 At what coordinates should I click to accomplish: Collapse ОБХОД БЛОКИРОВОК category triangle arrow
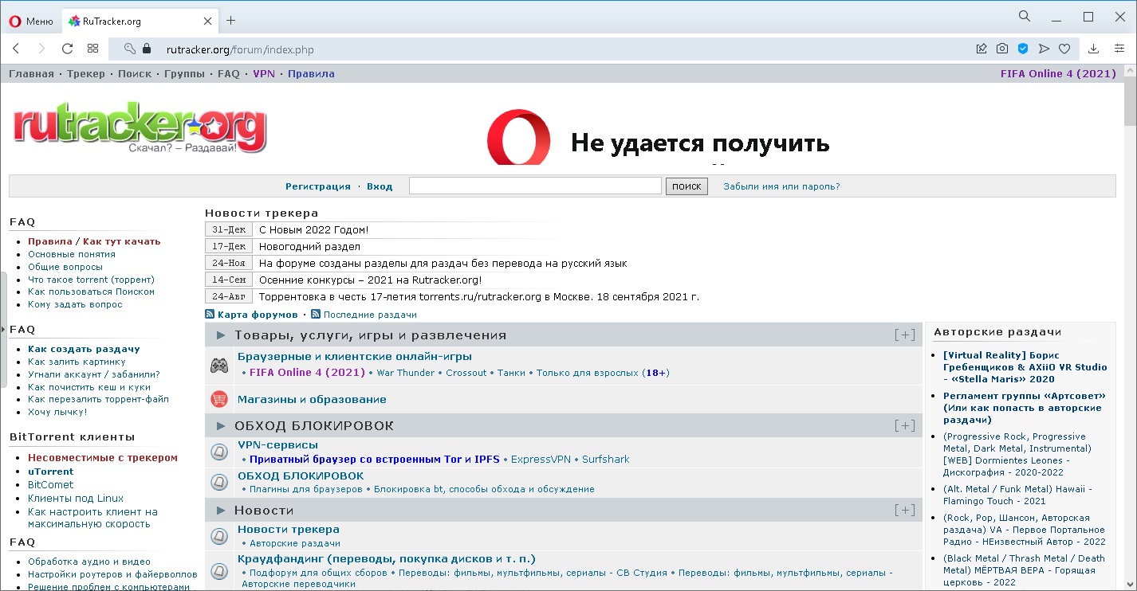[221, 425]
